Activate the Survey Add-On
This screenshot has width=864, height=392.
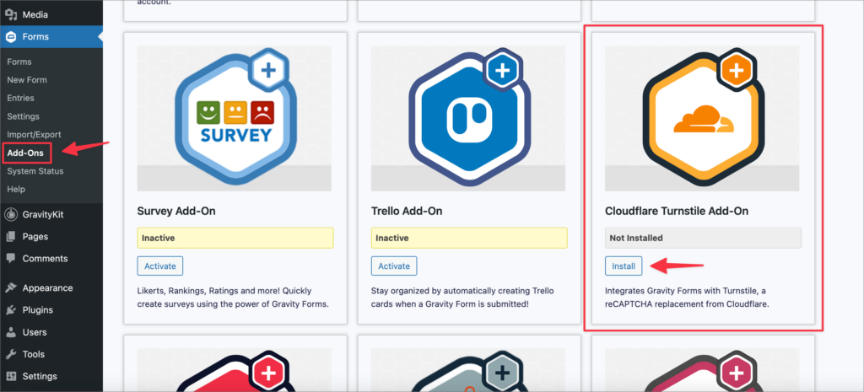[159, 266]
